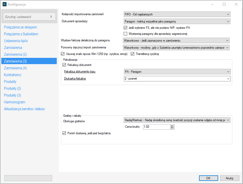Viewport: 243px width, 184px height.
Task: Switch to Połączenie ze sklepem section
Action: [x=20, y=27]
